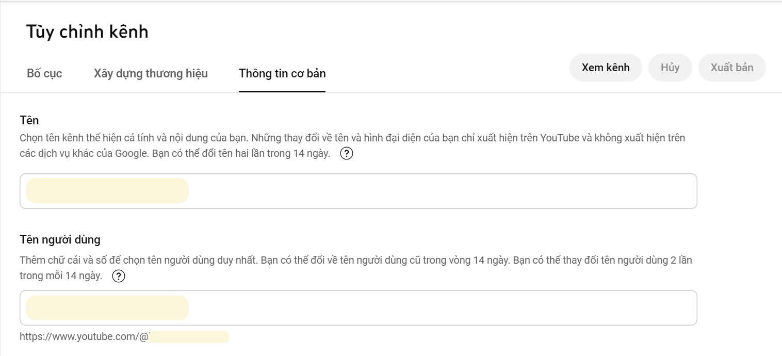Click the highlighted value inside the name field
This screenshot has width=782, height=356.
pos(107,191)
